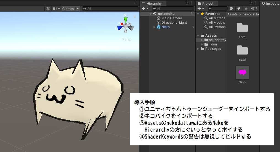The height and width of the screenshot is (152, 280).
Task: Select All Models saved search
Action: (217, 23)
